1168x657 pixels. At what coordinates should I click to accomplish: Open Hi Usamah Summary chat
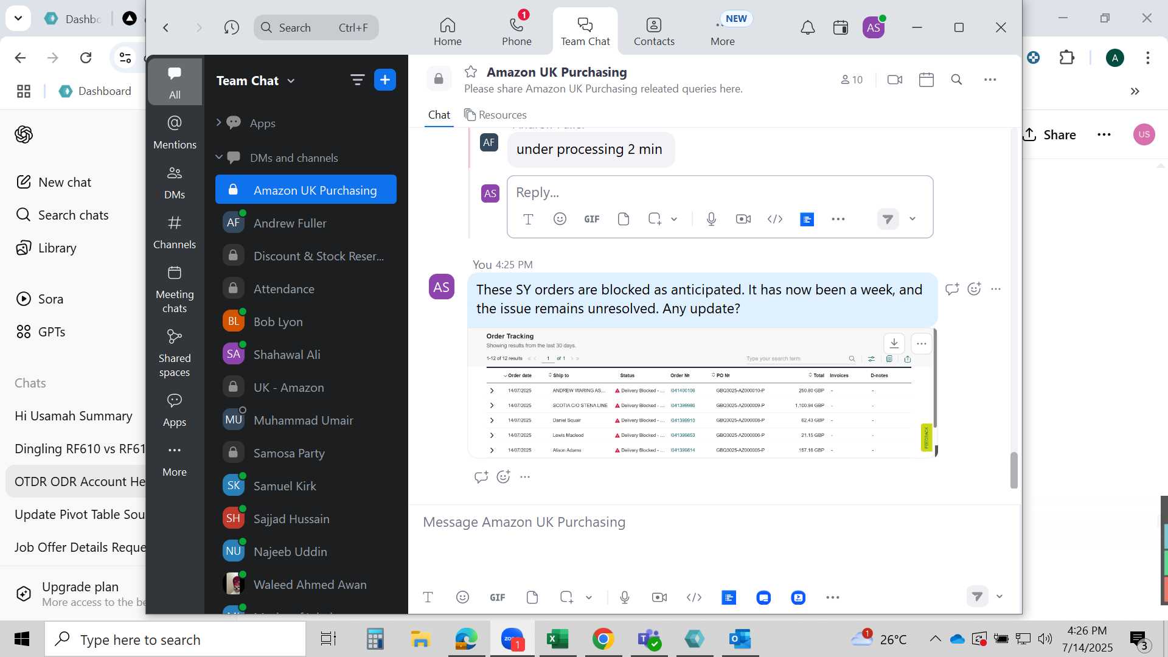pyautogui.click(x=74, y=416)
